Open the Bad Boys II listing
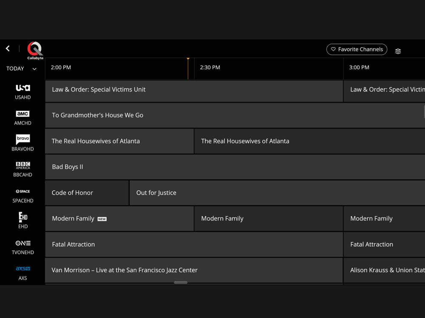The image size is (425, 318). point(235,167)
